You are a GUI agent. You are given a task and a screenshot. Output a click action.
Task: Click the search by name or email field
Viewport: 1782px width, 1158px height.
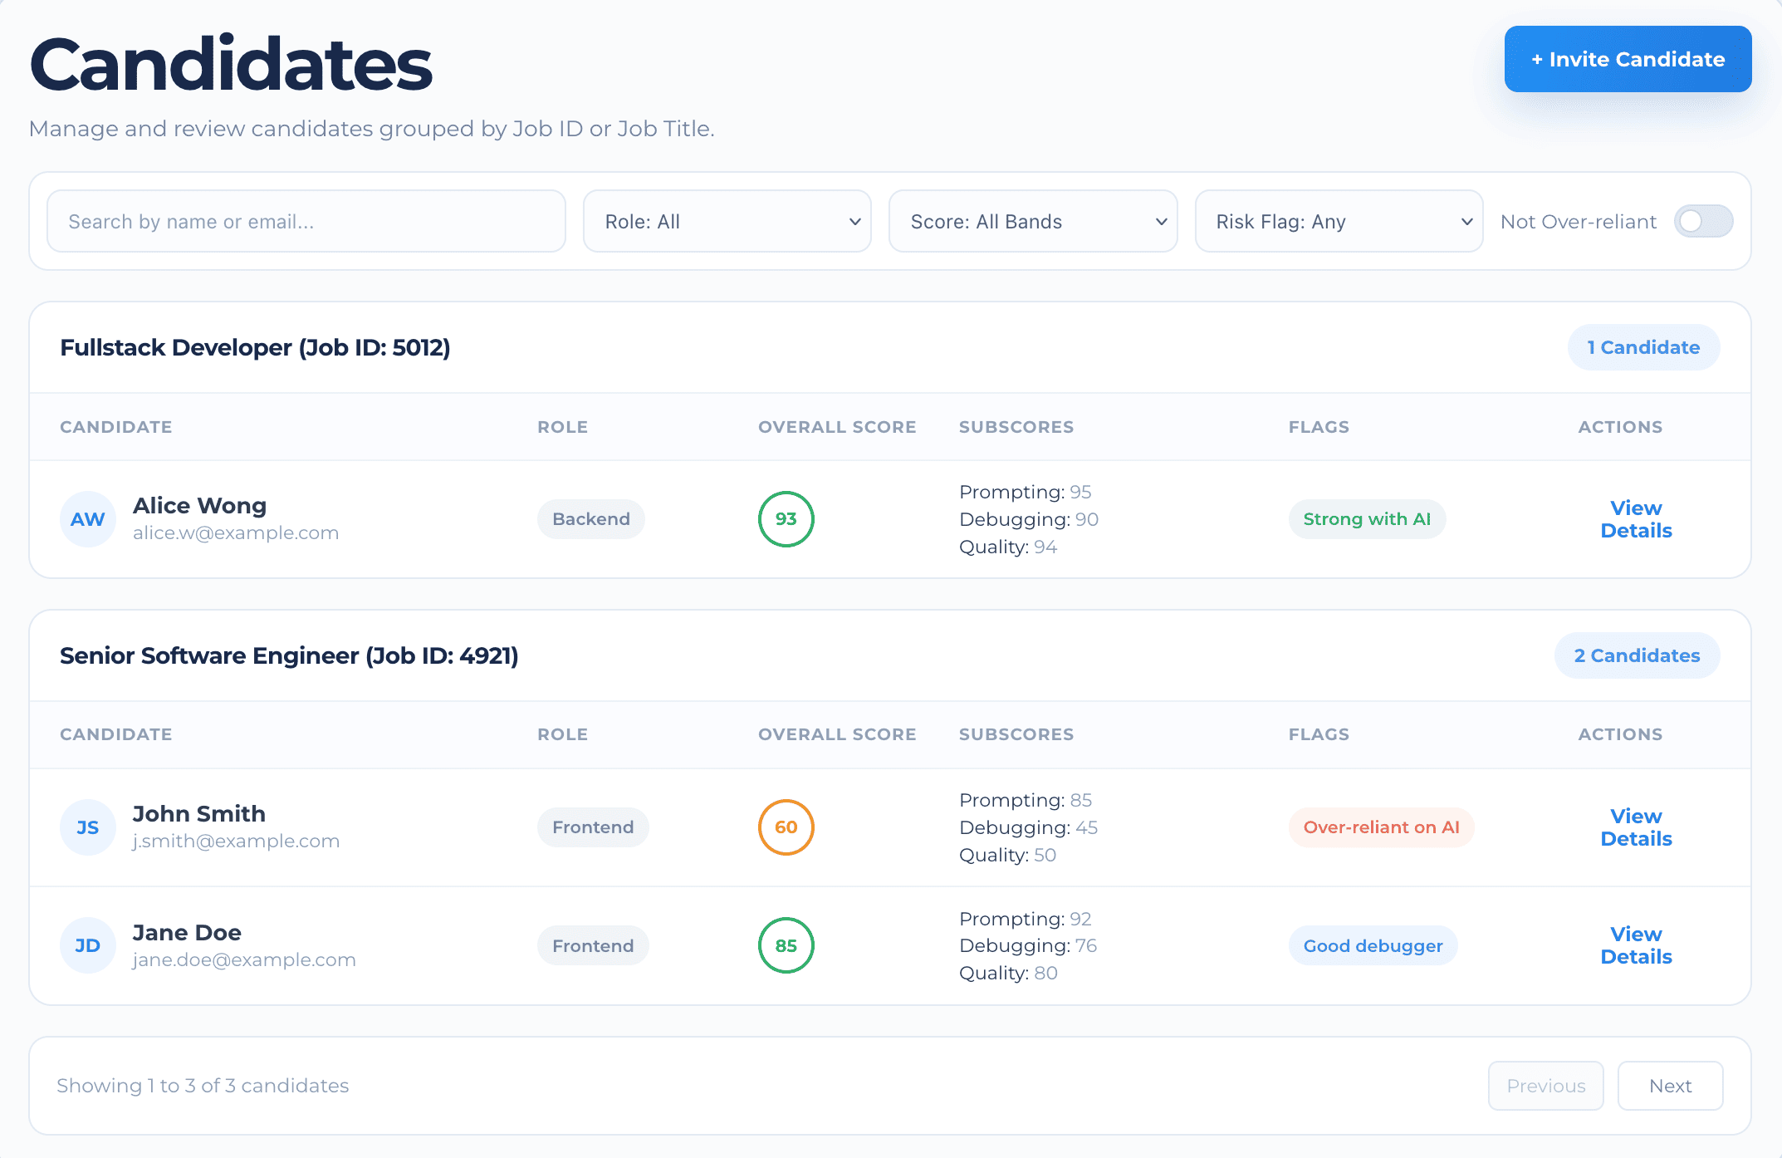pyautogui.click(x=306, y=221)
